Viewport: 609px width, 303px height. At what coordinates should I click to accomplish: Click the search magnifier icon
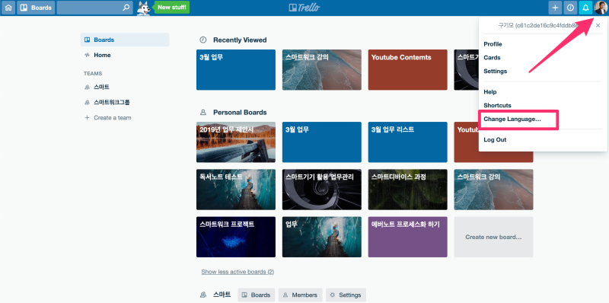(126, 8)
